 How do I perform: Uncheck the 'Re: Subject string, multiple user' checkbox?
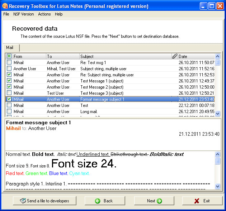[9, 75]
